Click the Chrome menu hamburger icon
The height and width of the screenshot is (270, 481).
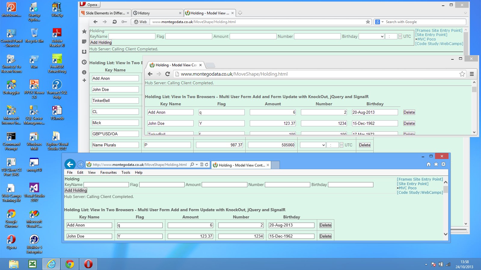[x=472, y=74]
